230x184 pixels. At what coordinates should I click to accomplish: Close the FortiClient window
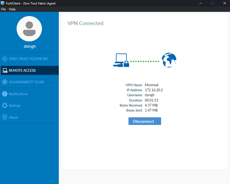coord(224,3)
